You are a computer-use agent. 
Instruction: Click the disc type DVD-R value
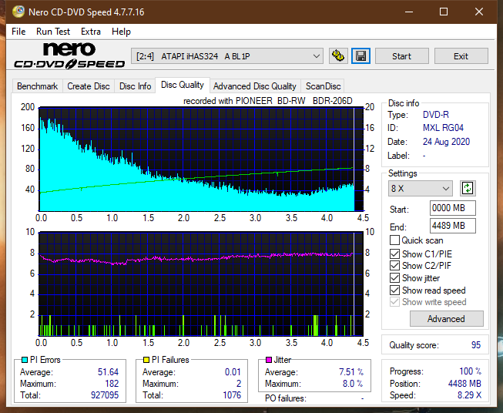[436, 115]
